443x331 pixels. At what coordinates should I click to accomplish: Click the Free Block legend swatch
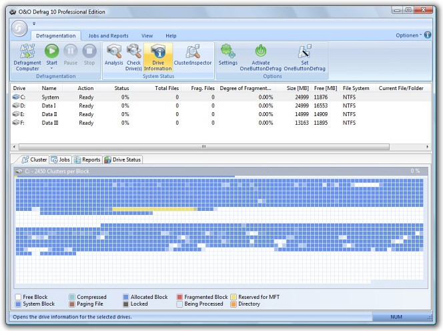18,297
